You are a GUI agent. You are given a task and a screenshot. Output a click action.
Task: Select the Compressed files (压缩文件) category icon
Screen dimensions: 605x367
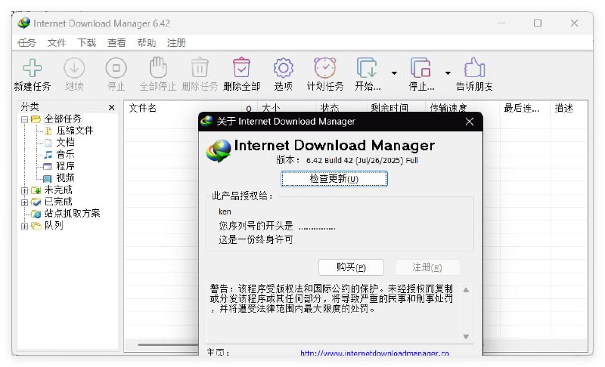48,131
